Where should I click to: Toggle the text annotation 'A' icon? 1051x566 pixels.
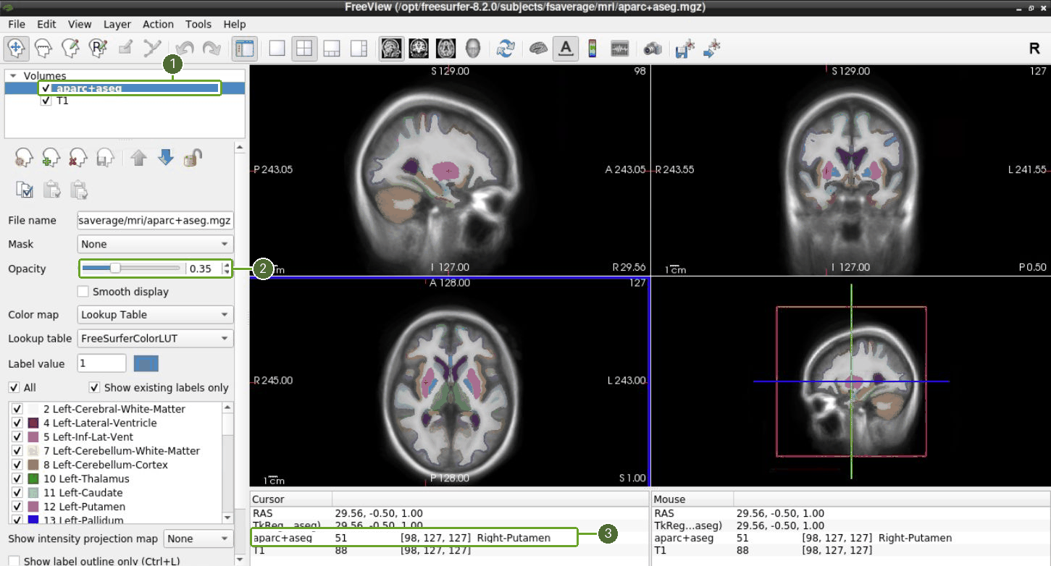[x=565, y=48]
